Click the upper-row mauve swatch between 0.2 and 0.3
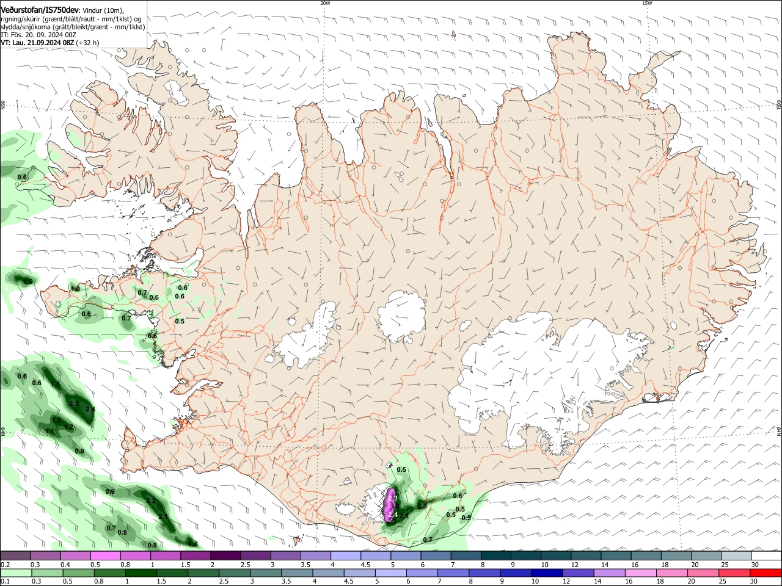This screenshot has height=586, width=782. (16, 556)
